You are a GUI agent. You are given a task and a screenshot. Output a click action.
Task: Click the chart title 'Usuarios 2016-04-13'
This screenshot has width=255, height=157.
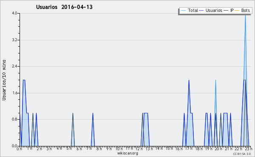pos(64,7)
